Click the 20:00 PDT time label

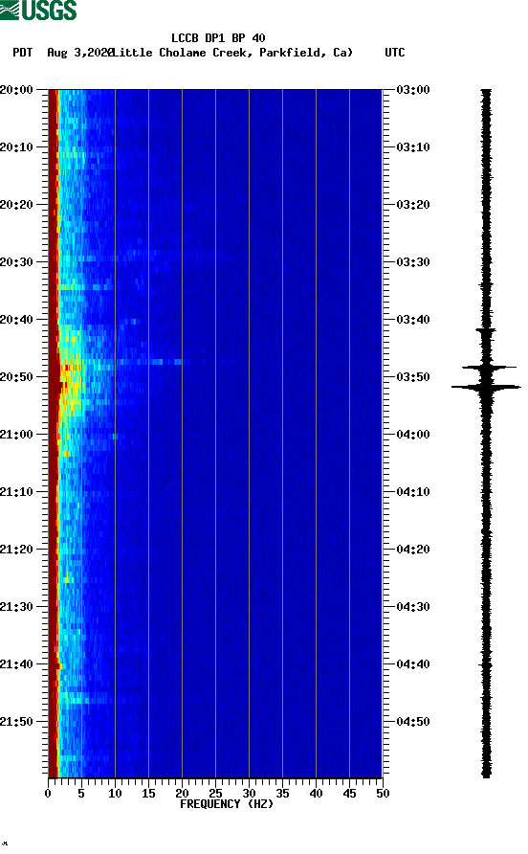tap(16, 90)
